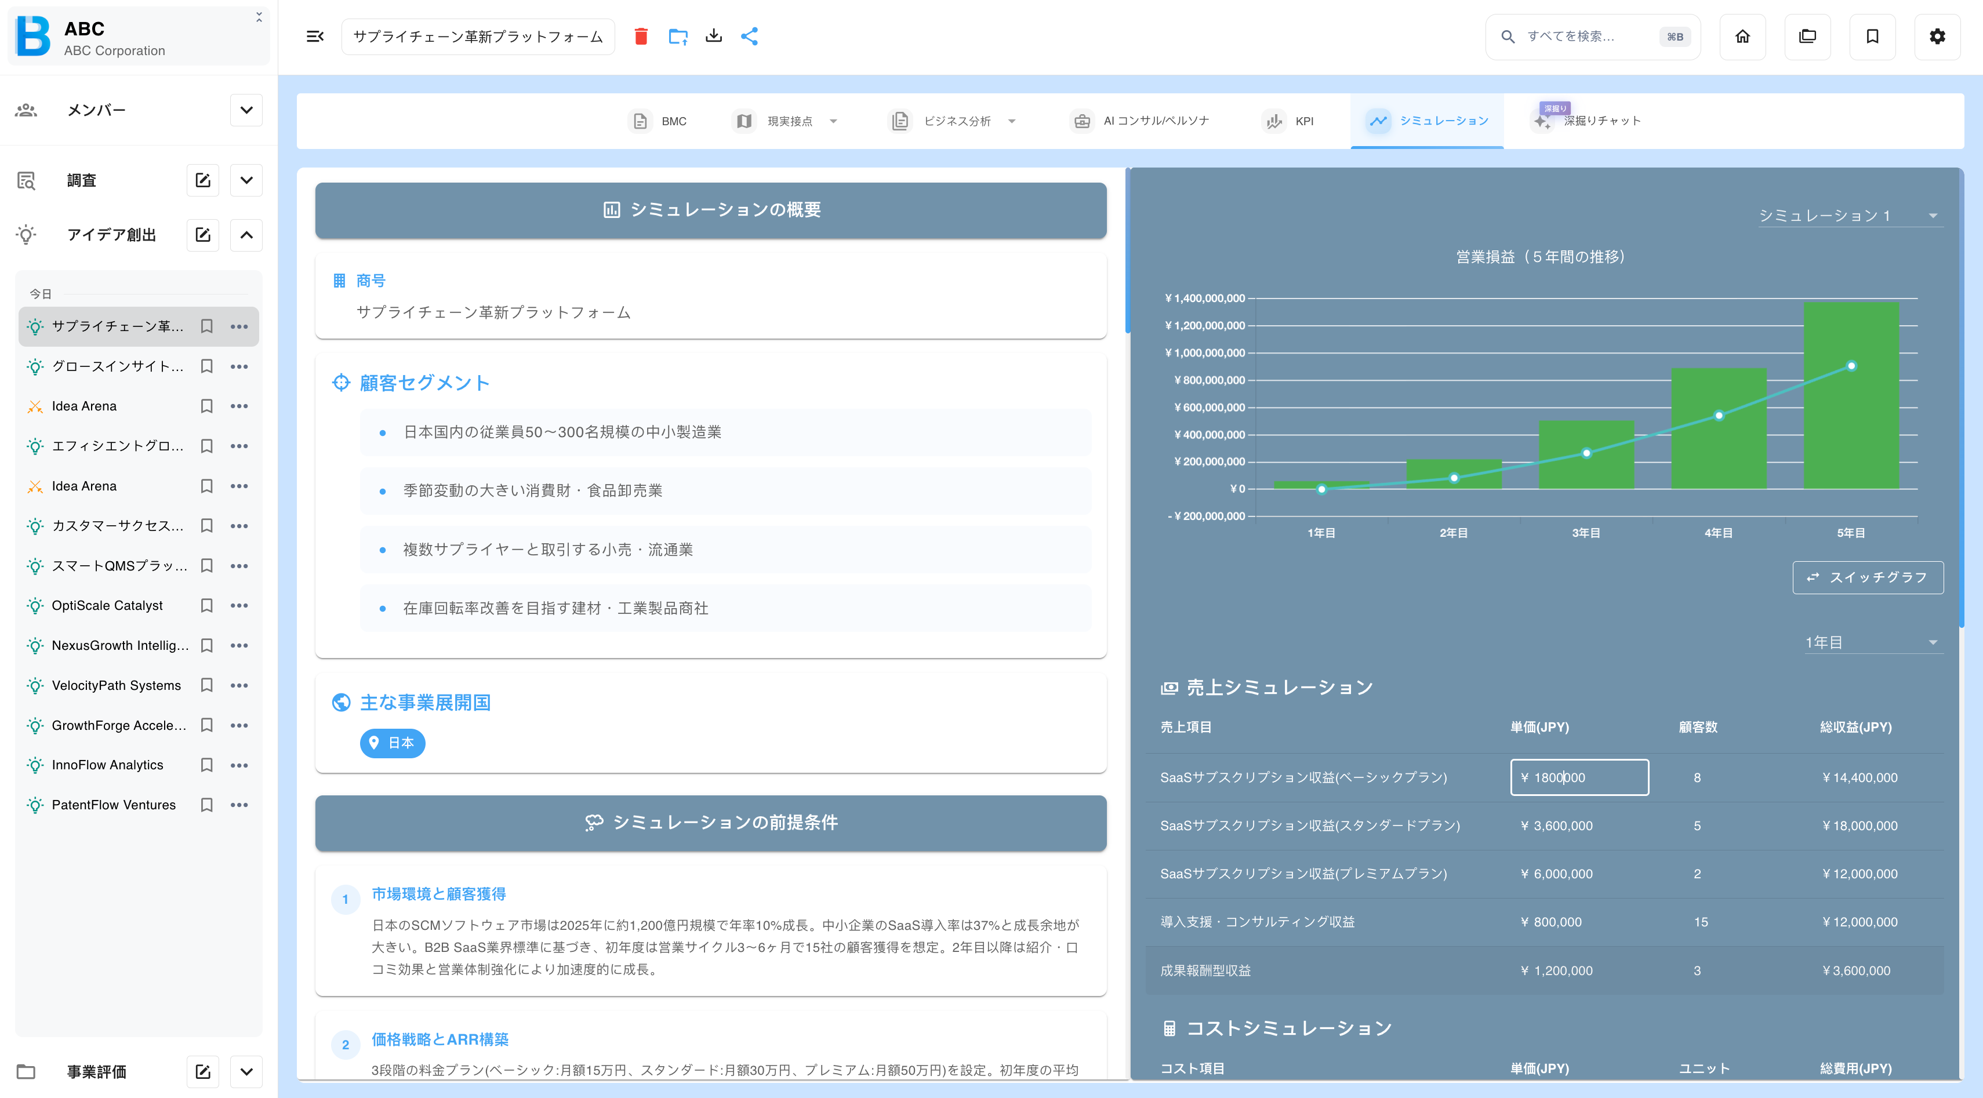Open more options for OptiScale Catalyst
This screenshot has width=1983, height=1098.
[239, 606]
